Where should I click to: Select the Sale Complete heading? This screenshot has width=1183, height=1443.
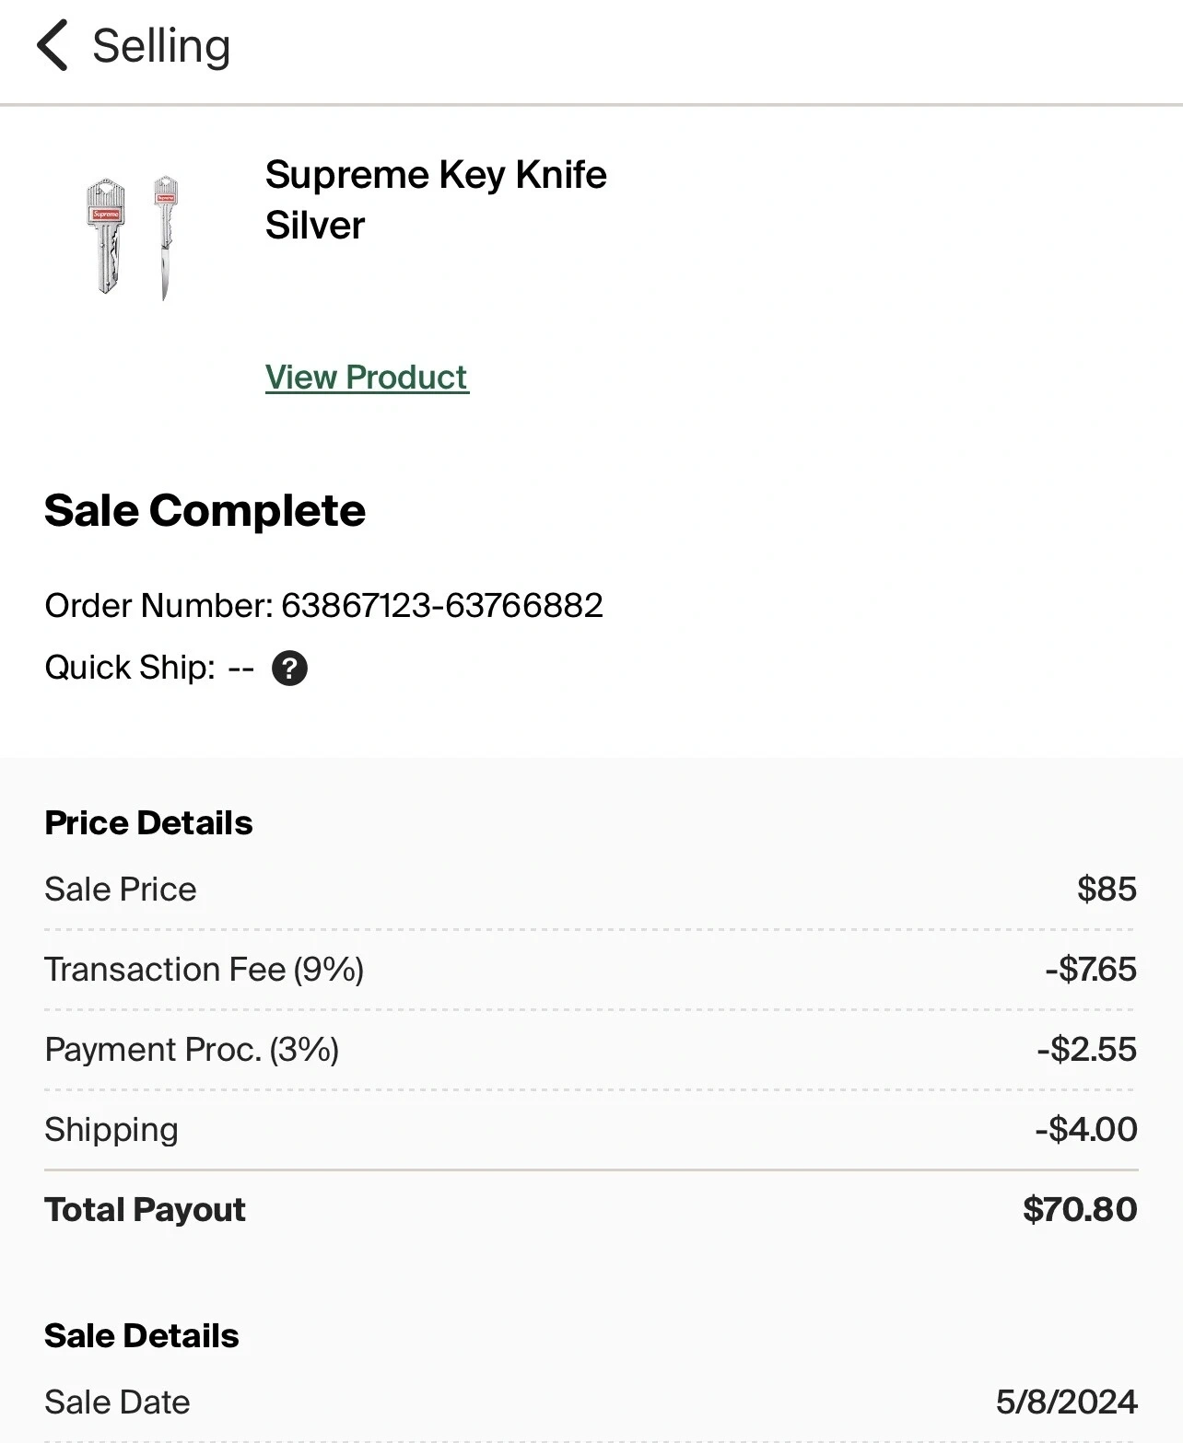205,510
